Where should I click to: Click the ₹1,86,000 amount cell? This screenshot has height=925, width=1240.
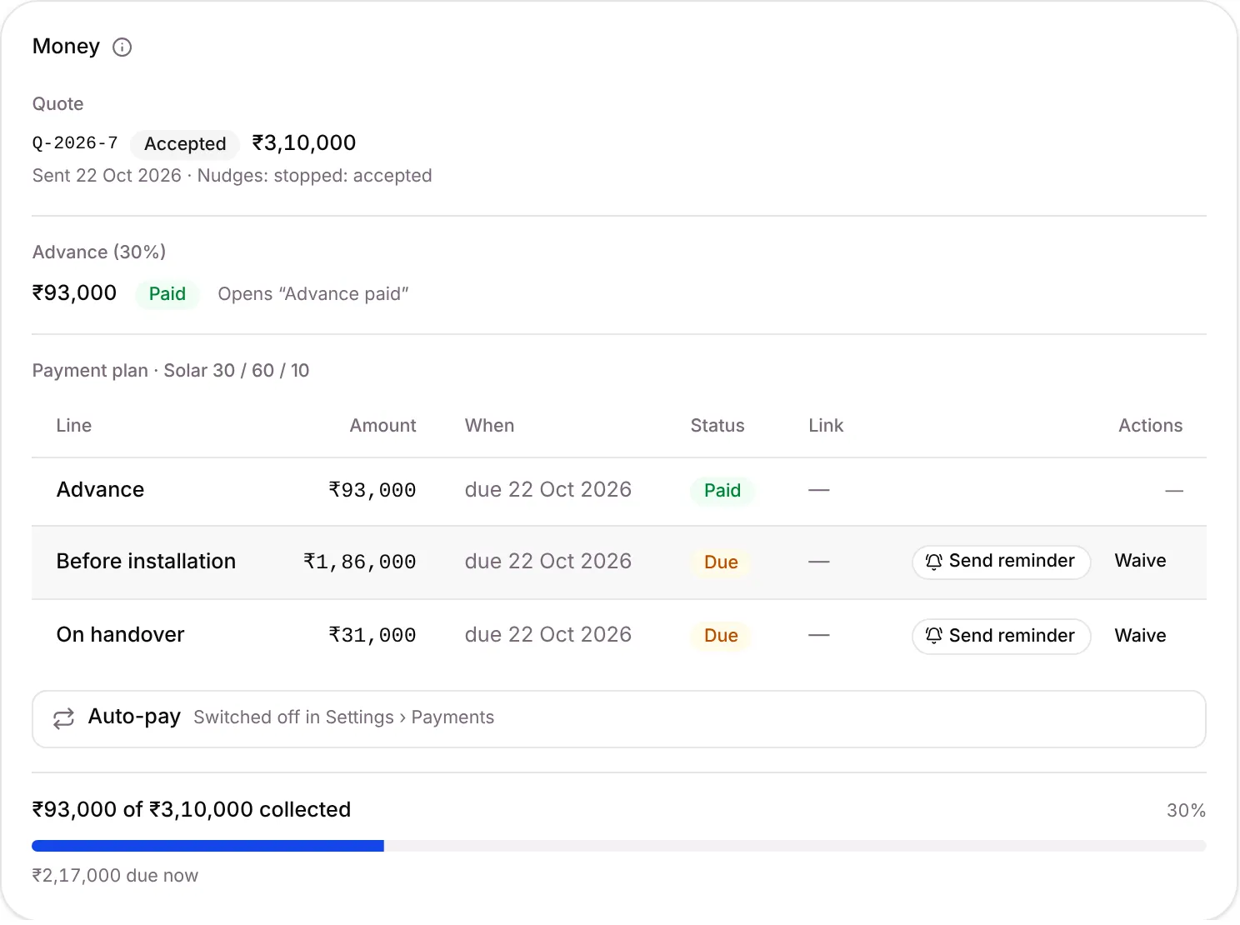click(360, 562)
